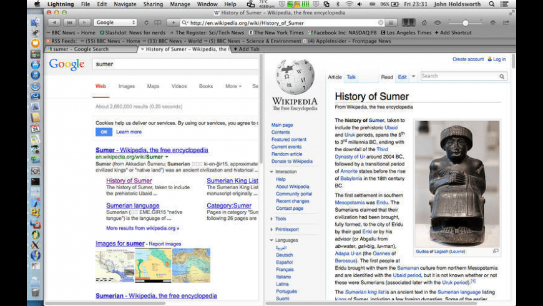Open the Trash in the dock

tap(36, 292)
